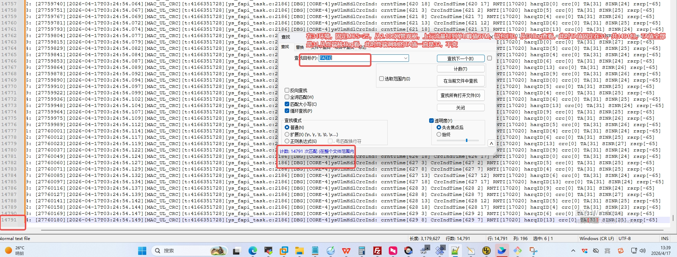Image resolution: width=677 pixels, height=257 pixels.
Task: Click the Windows Start button
Action: click(x=142, y=251)
